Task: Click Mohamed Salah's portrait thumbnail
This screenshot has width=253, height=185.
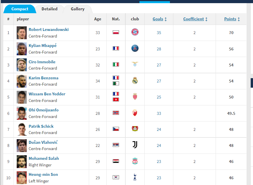Action: click(x=22, y=162)
